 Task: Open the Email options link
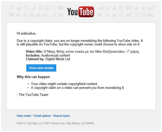(x=42, y=116)
